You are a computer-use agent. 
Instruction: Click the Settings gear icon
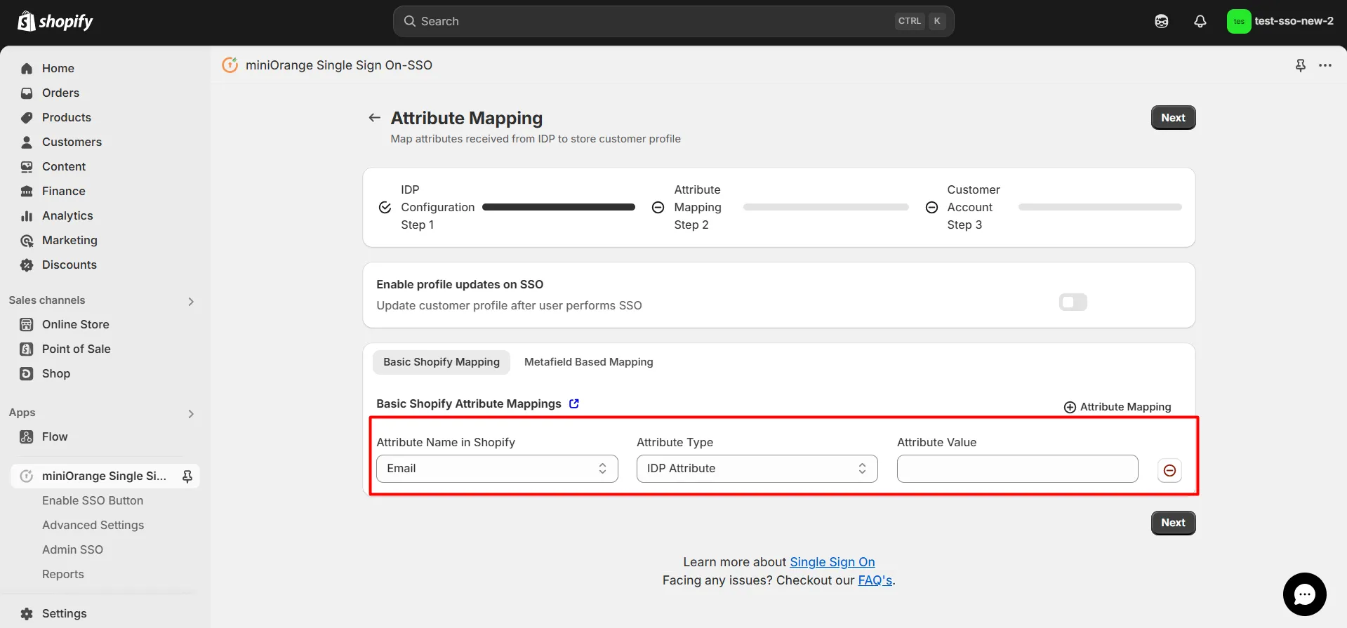[x=27, y=613]
